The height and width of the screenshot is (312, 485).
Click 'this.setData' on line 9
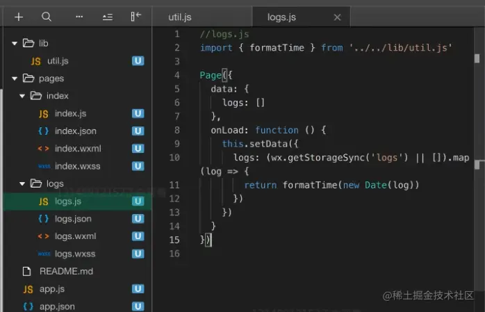pyautogui.click(x=255, y=144)
